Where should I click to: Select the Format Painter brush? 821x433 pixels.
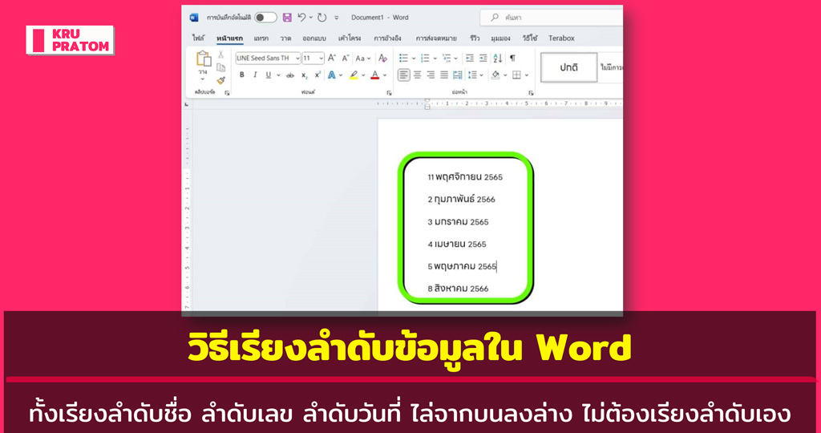click(221, 81)
